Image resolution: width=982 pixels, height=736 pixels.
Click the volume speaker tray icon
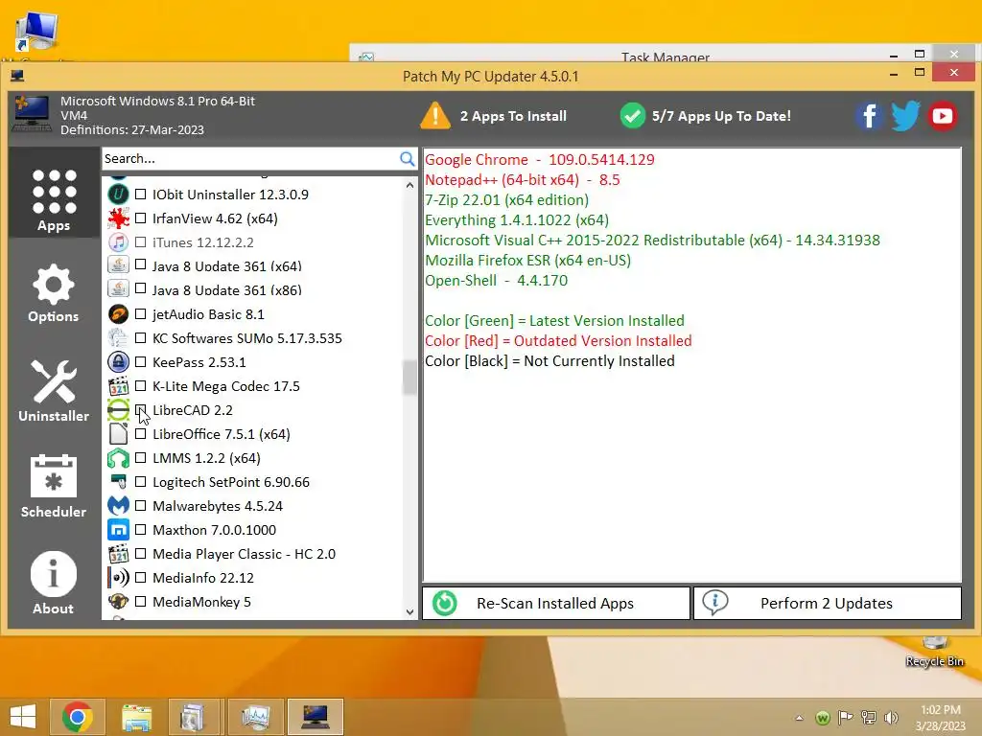tap(891, 717)
